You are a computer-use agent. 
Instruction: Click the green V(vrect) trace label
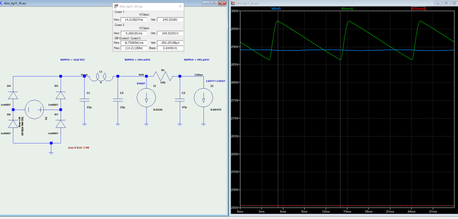(347, 9)
